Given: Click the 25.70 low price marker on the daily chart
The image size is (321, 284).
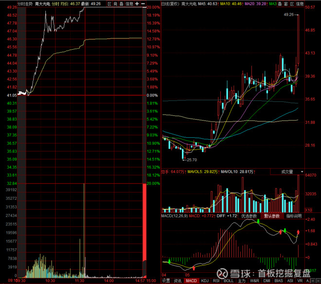Looking at the screenshot, I should pos(192,160).
